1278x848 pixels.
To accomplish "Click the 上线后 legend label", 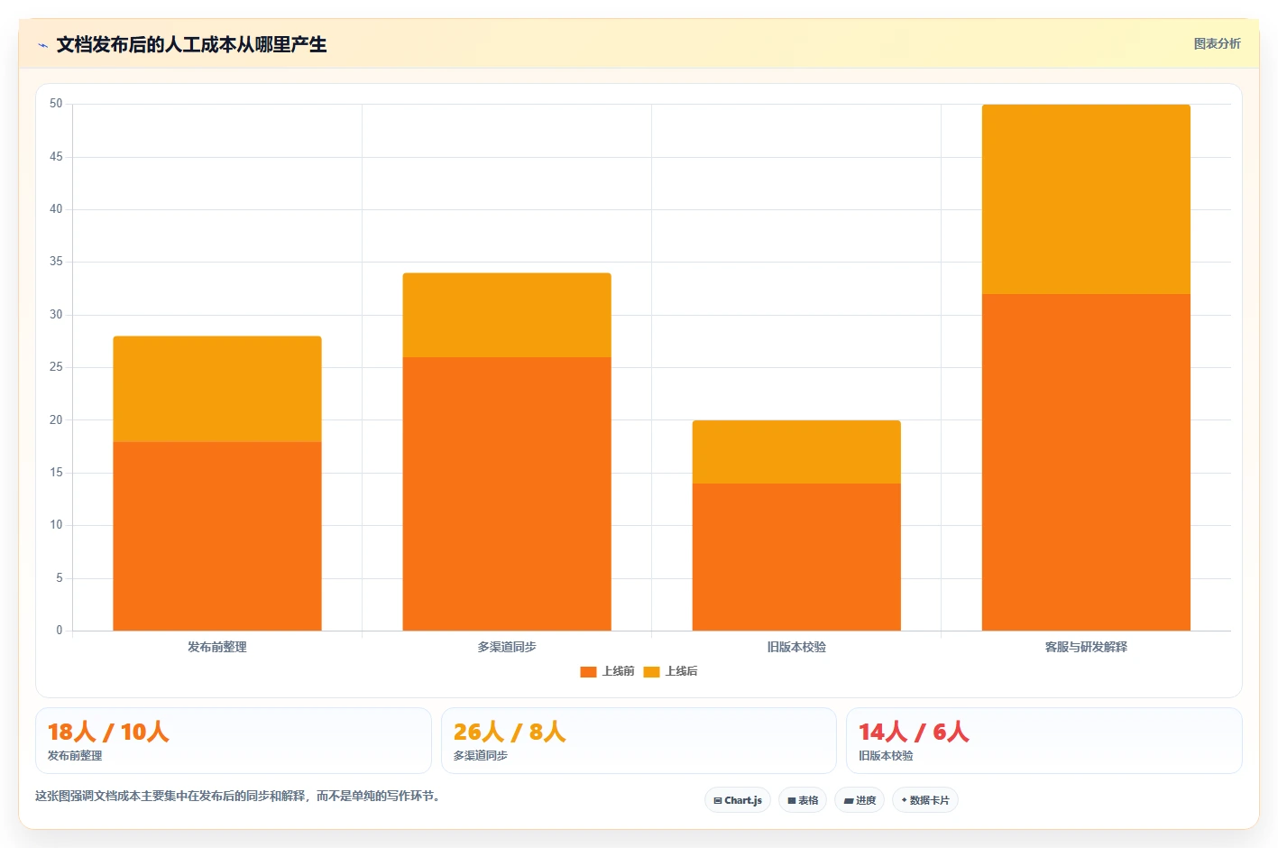I will 682,671.
